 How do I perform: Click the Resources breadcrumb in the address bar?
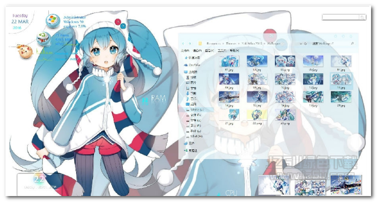click(213, 44)
